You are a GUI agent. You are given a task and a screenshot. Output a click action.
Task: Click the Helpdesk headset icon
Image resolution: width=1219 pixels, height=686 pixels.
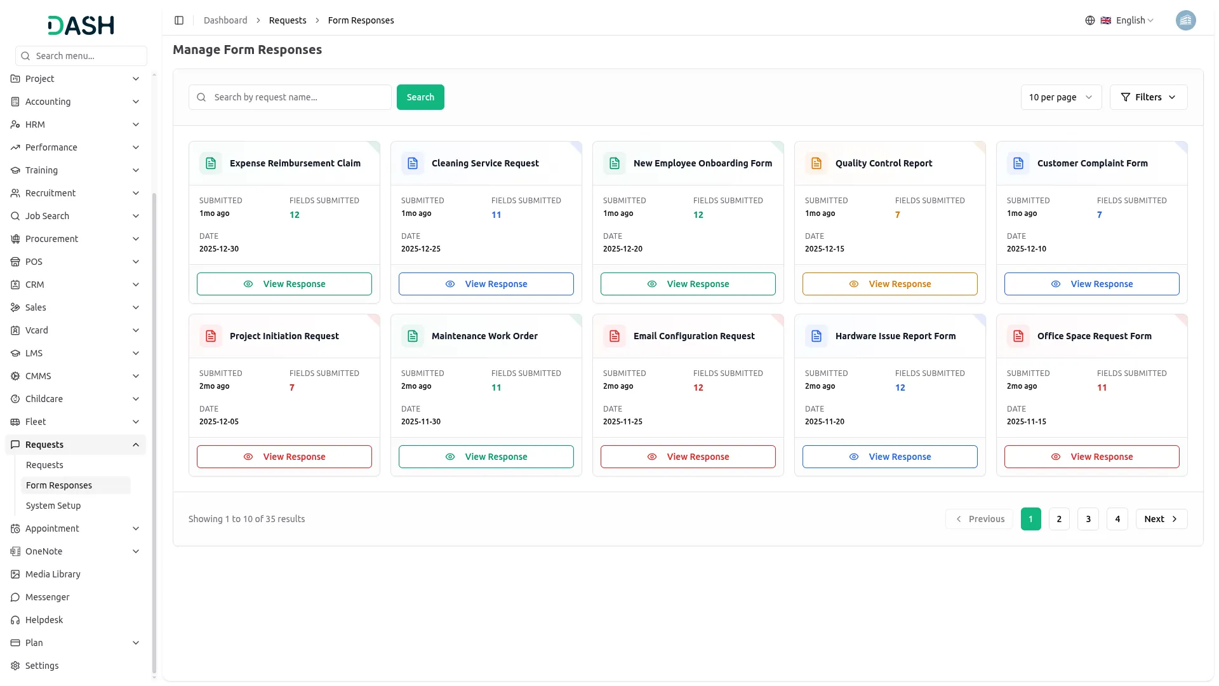(x=15, y=620)
